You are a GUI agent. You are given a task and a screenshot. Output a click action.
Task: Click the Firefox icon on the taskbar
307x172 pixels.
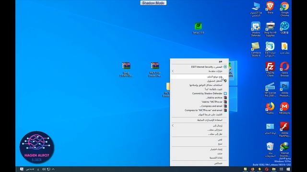pyautogui.click(x=253, y=169)
